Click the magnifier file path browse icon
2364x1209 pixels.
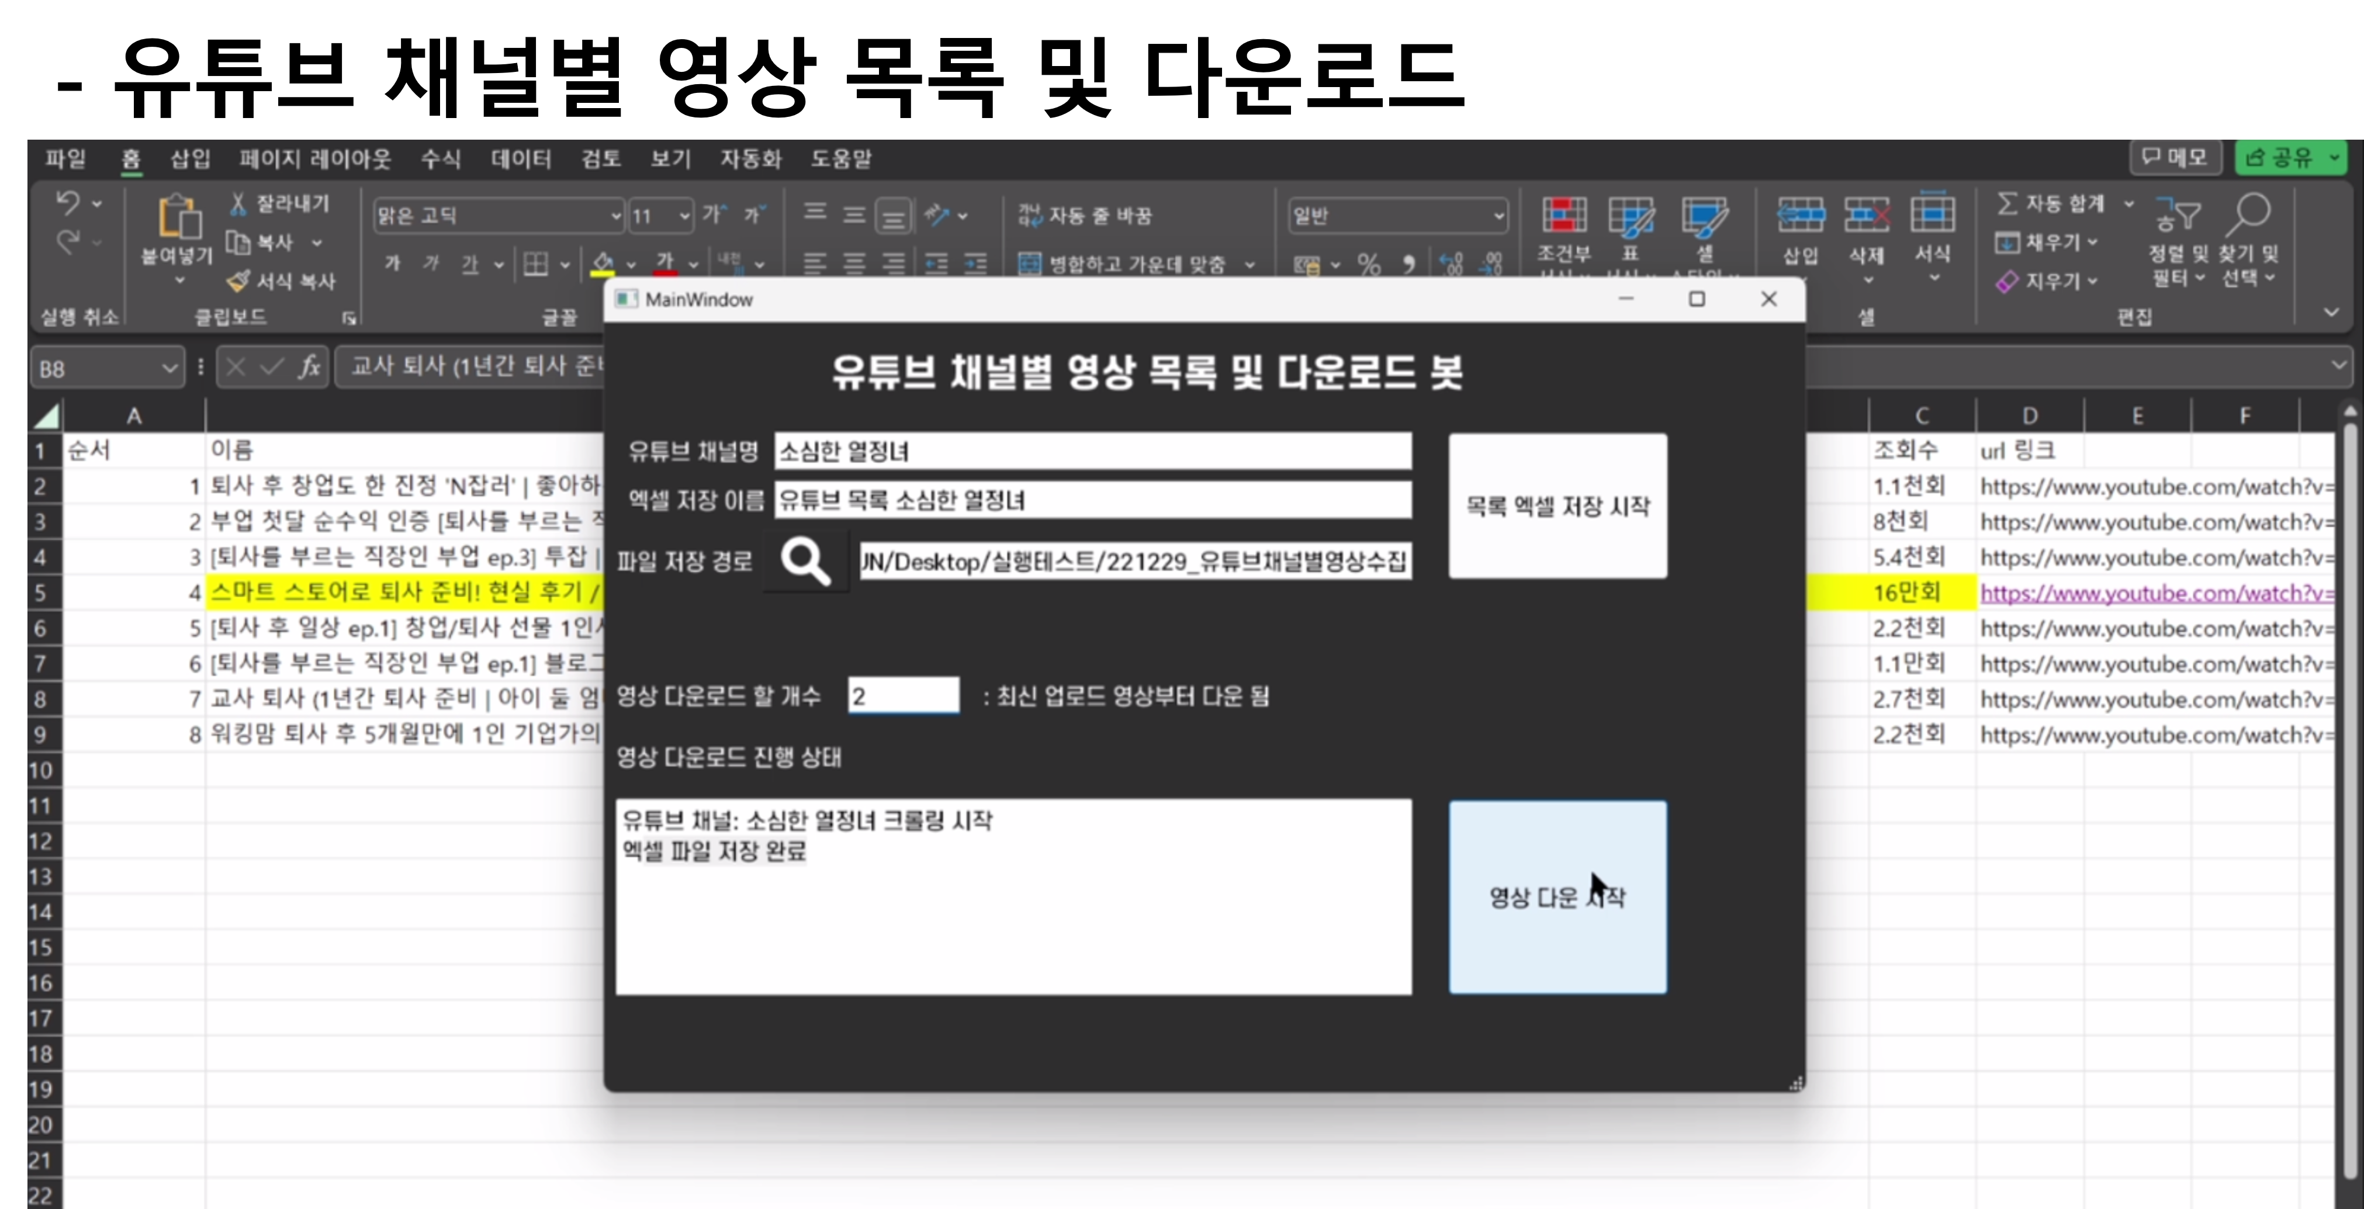tap(805, 560)
